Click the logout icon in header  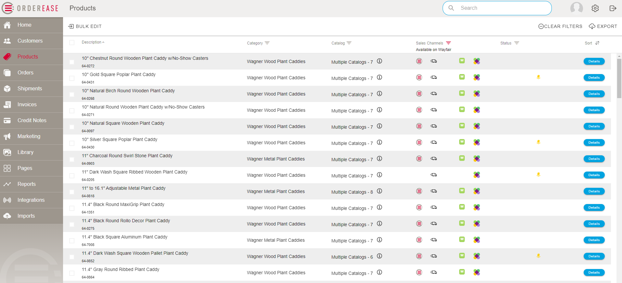click(x=613, y=8)
